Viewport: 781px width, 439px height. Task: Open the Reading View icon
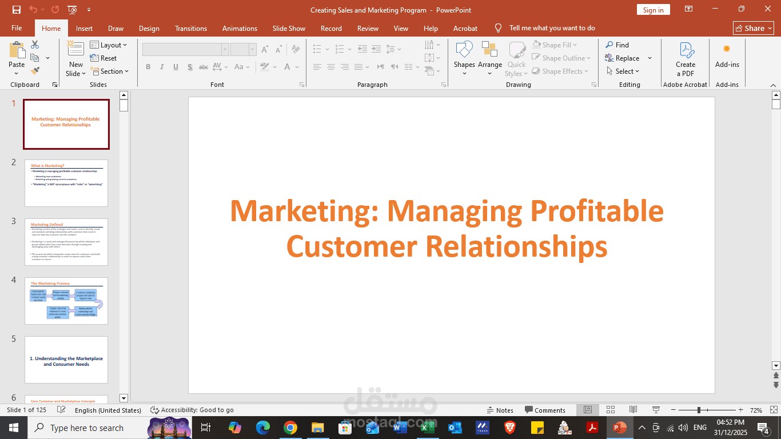633,410
